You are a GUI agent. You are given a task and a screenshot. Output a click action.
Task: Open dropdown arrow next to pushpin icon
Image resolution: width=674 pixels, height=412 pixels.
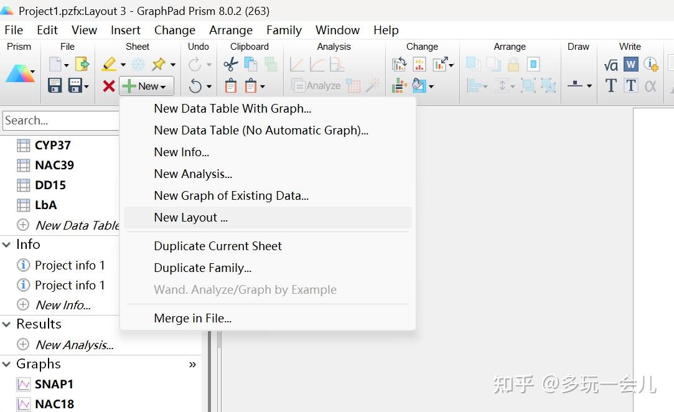coord(173,65)
